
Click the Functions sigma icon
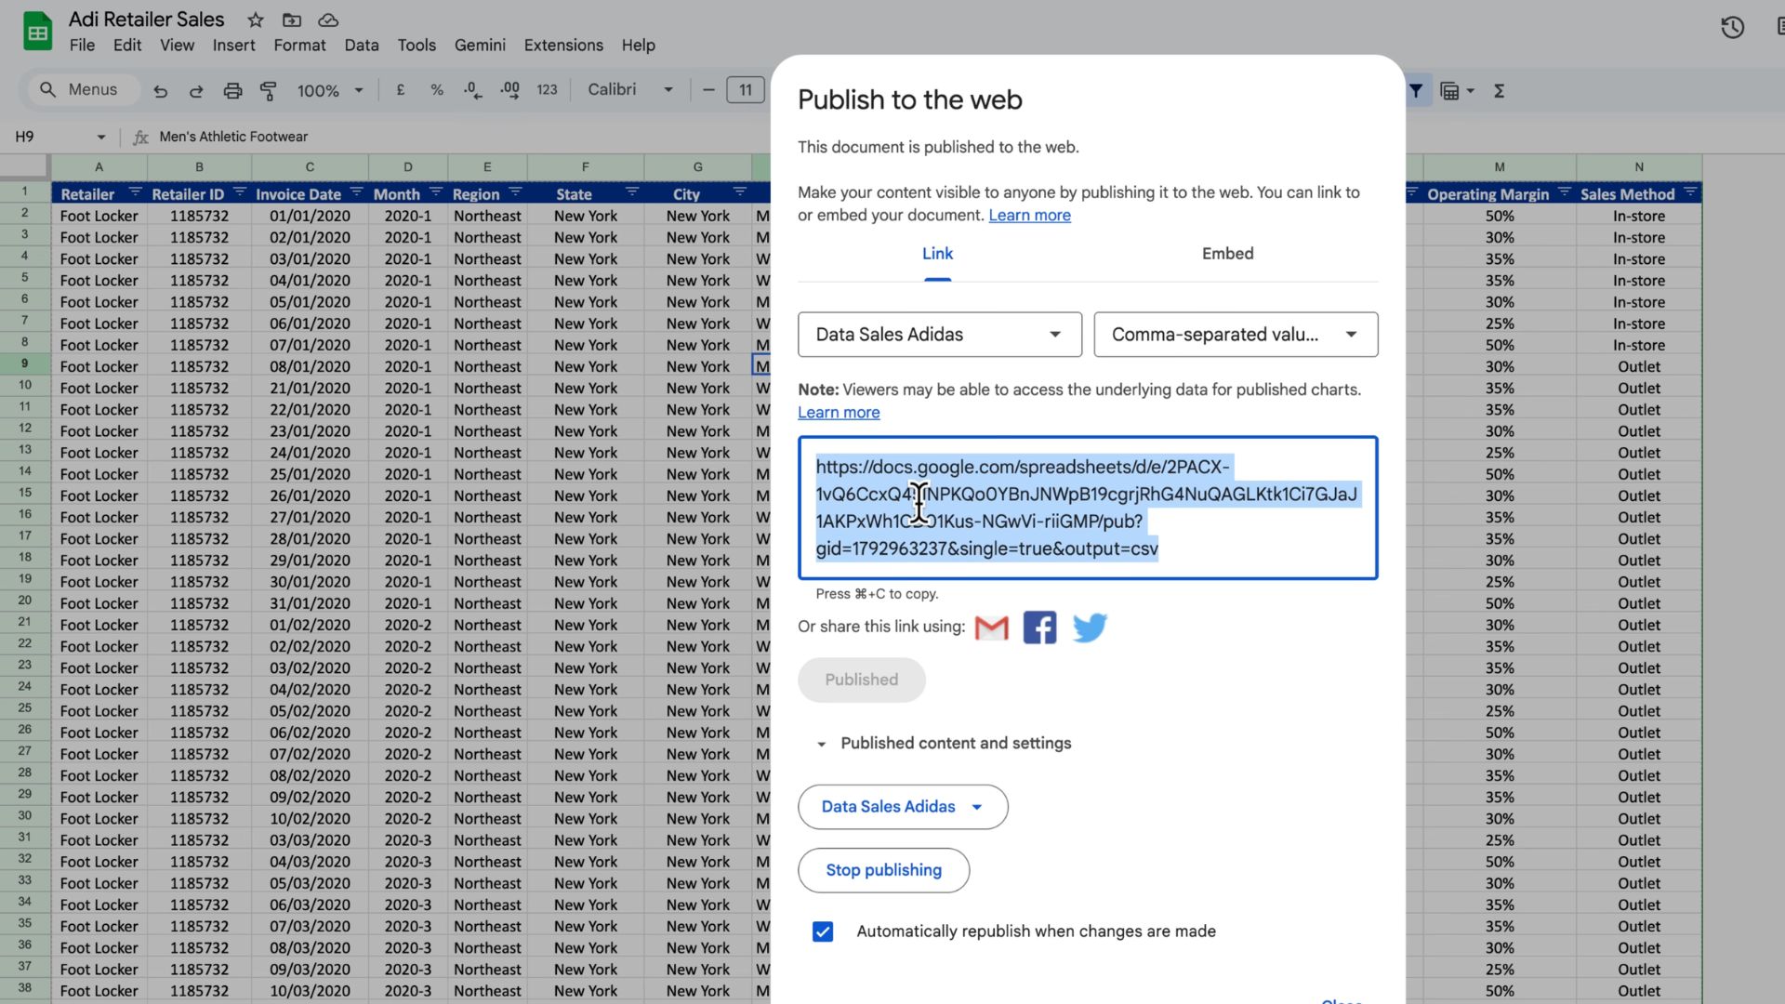click(x=1499, y=90)
